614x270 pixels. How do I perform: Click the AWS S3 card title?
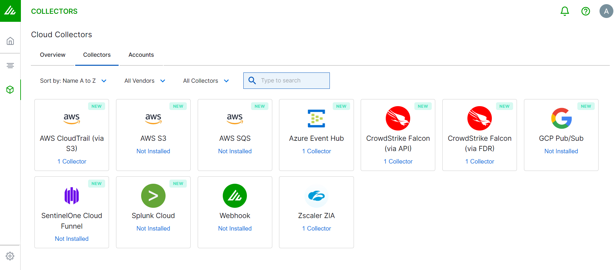tap(153, 138)
